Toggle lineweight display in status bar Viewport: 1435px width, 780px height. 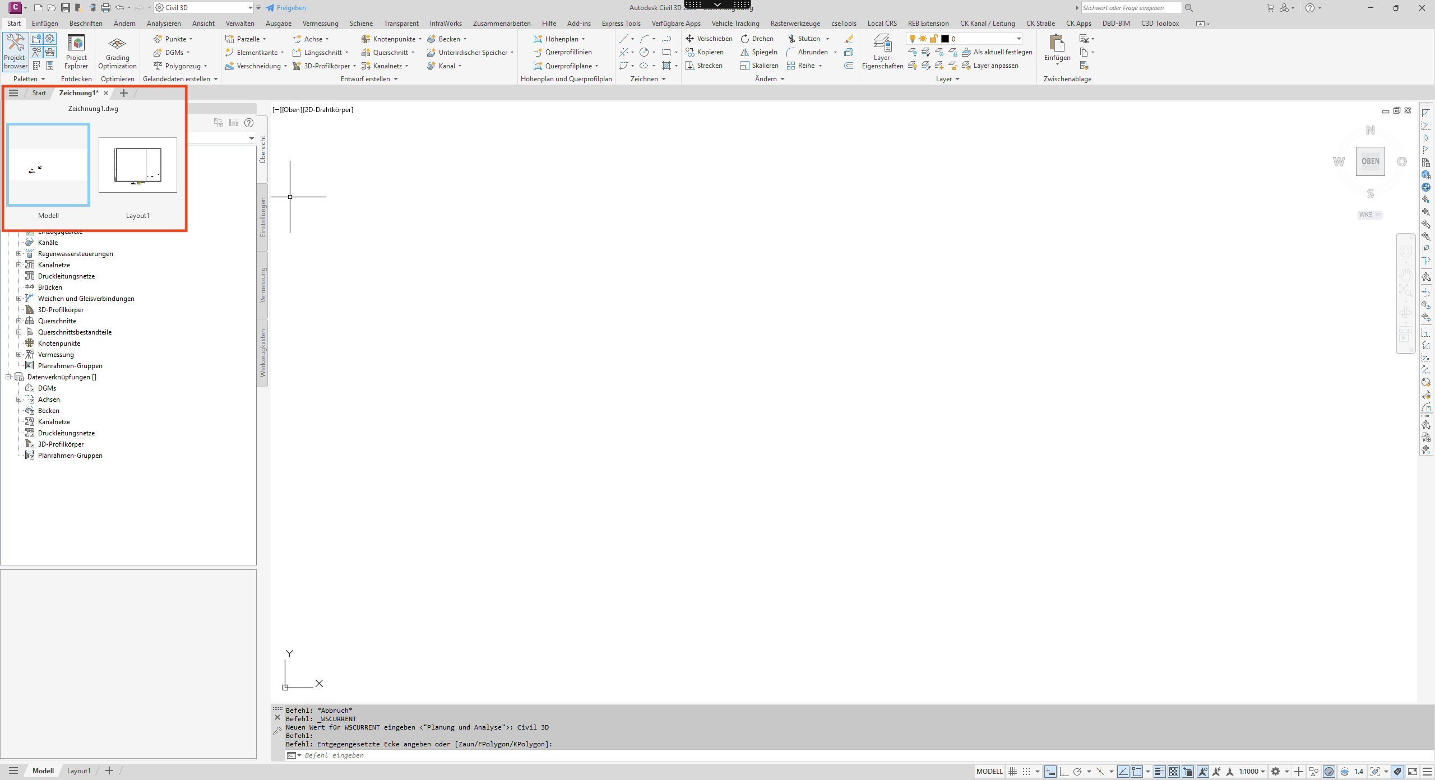tap(1160, 772)
